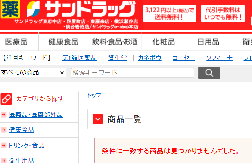Open the 化粧品 navigation tab
Viewport: 252px width, 163px height.
164,42
